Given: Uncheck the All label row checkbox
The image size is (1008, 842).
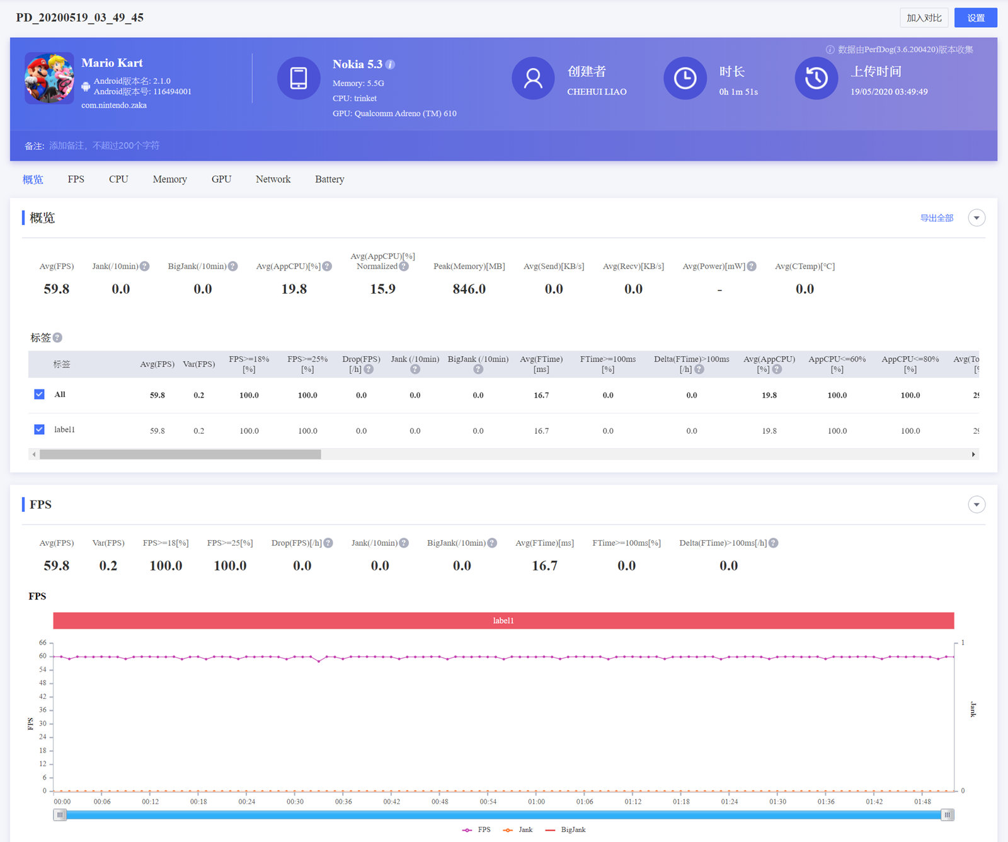Looking at the screenshot, I should [x=39, y=395].
